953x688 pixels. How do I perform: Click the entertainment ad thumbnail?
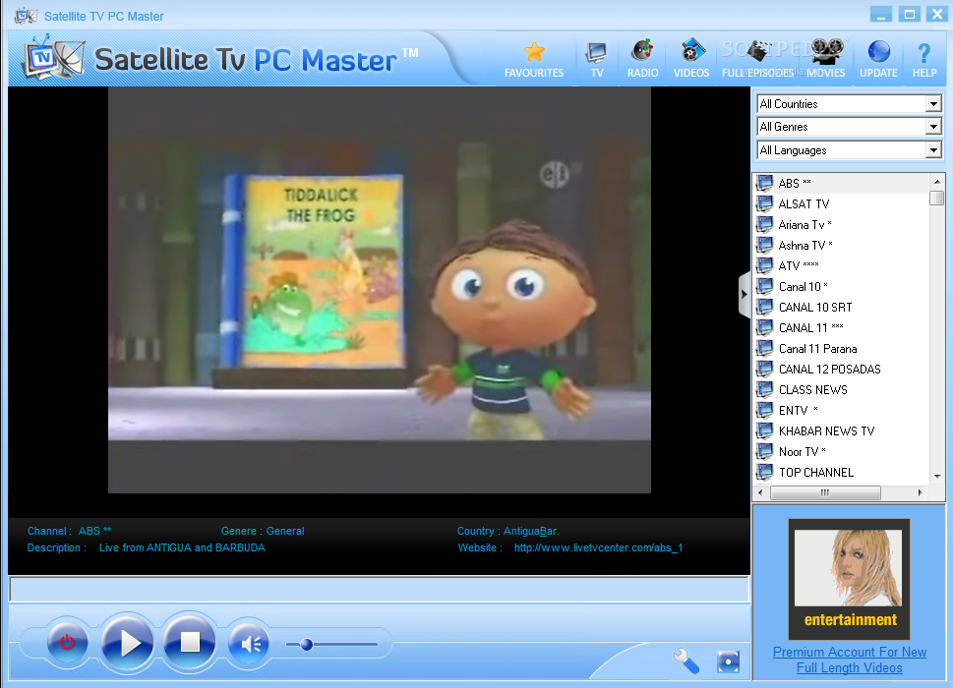[x=849, y=579]
